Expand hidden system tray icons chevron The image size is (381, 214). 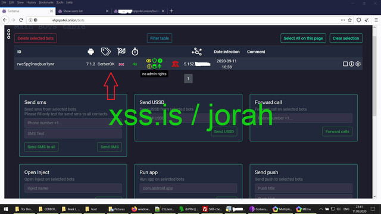pos(321,209)
